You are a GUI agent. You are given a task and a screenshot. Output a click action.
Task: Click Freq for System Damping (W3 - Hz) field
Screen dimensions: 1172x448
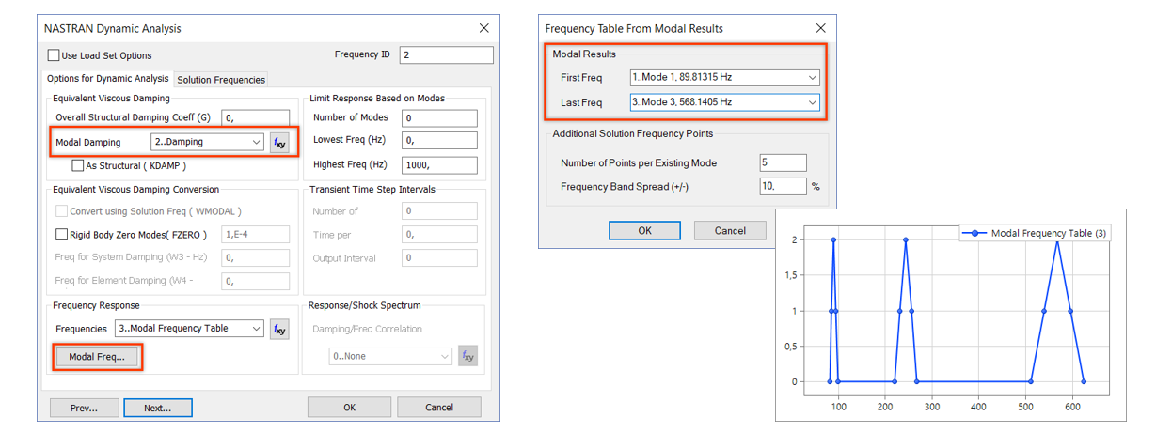[255, 257]
